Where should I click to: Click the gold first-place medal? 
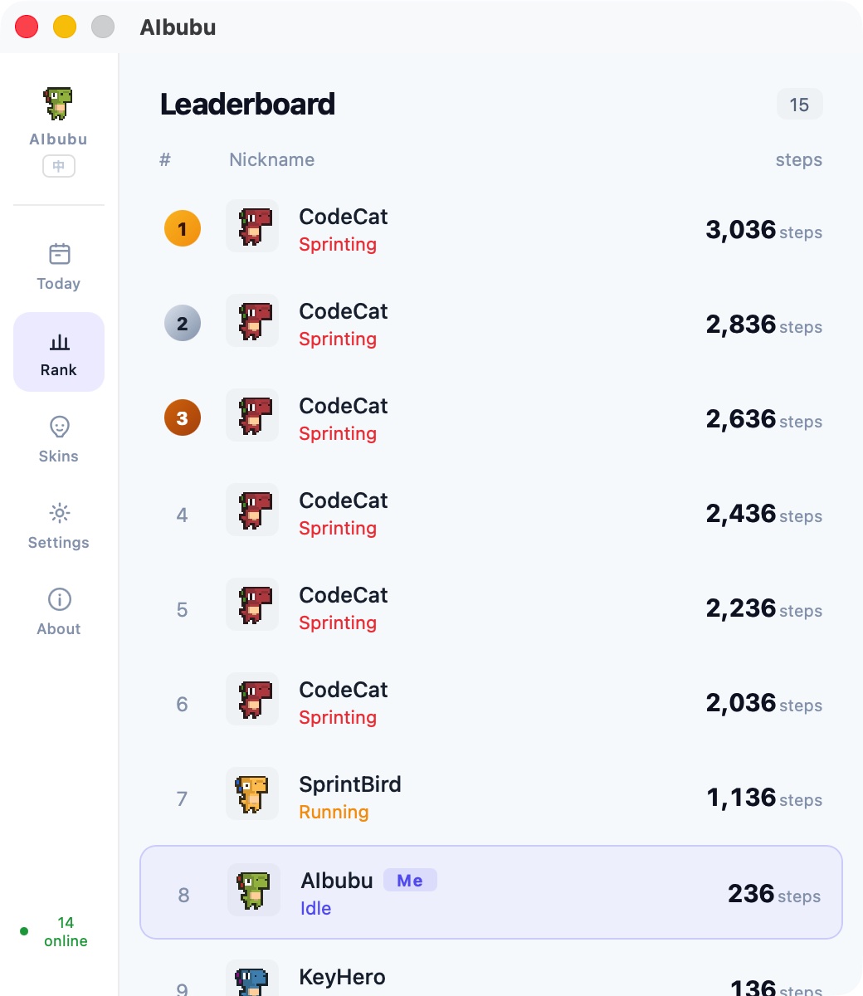point(182,228)
